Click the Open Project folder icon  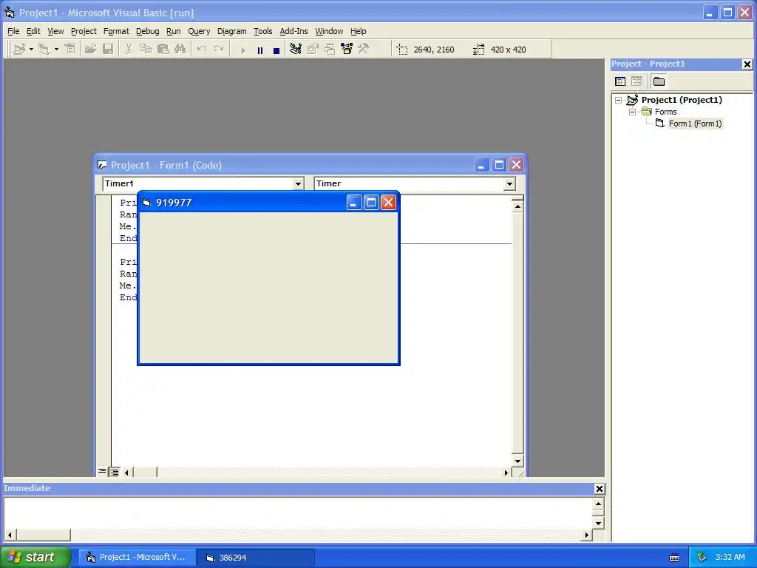click(90, 50)
